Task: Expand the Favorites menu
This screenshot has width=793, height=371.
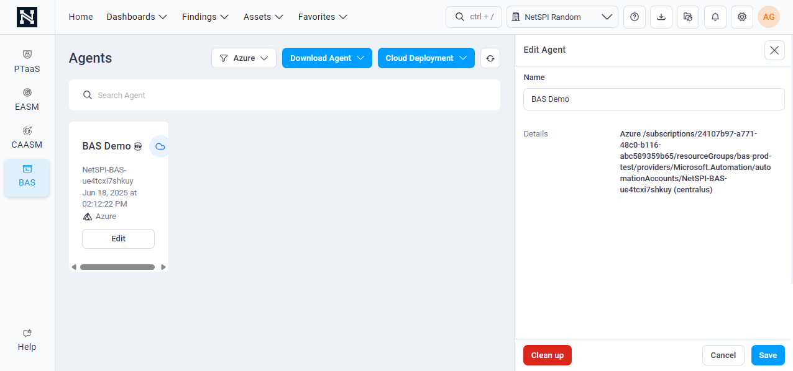Action: click(323, 17)
